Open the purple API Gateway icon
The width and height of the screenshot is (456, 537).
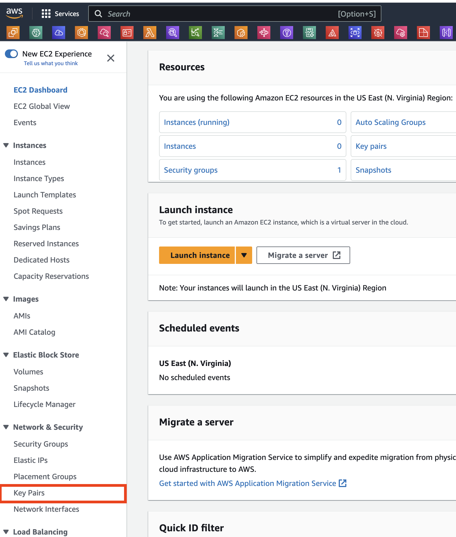click(x=446, y=33)
